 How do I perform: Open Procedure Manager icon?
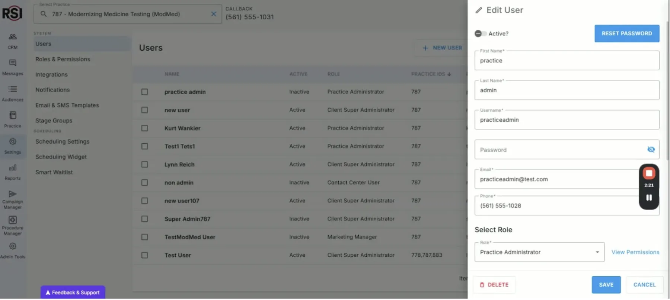(x=13, y=220)
